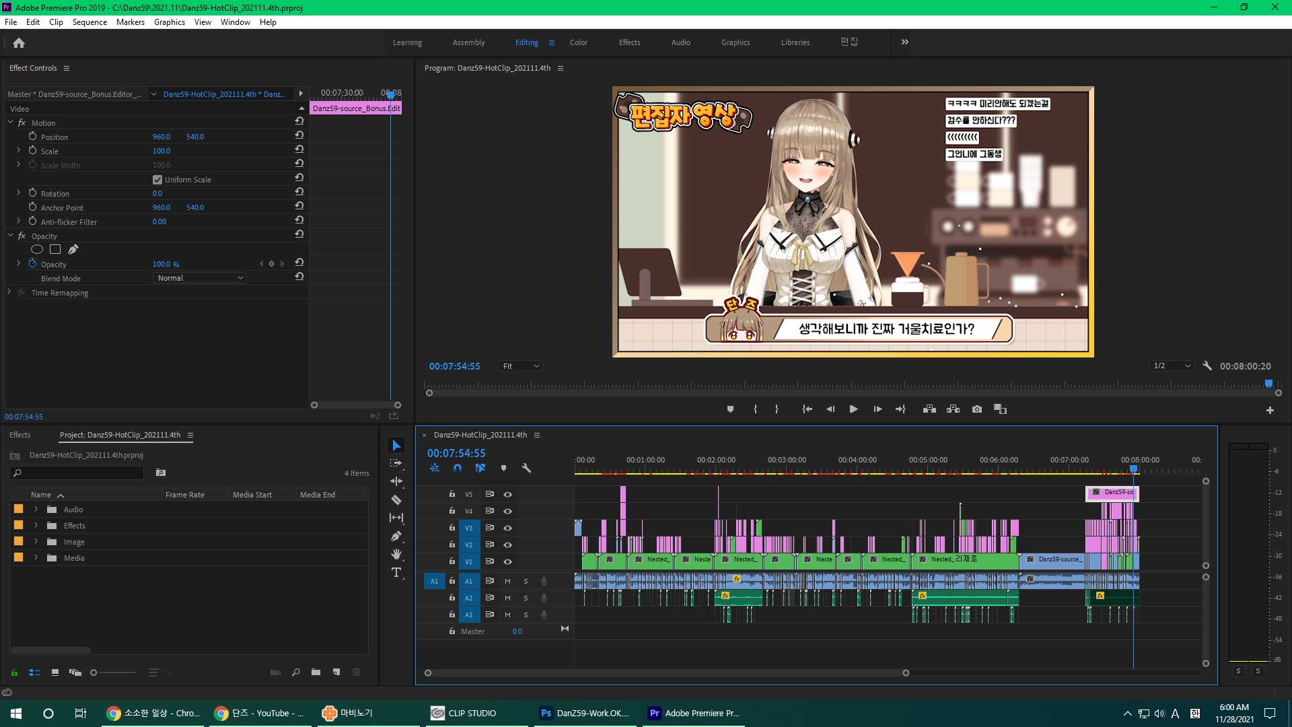Image resolution: width=1292 pixels, height=727 pixels.
Task: Click Program monitor button editor plus
Action: [x=1270, y=410]
